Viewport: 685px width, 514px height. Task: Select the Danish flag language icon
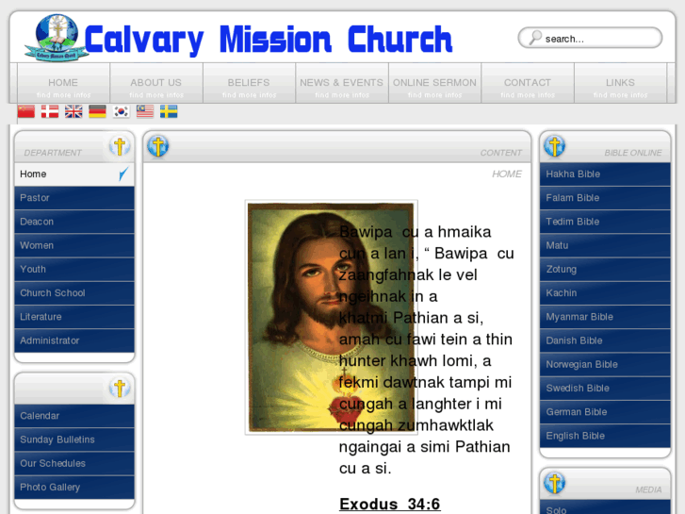[x=50, y=111]
